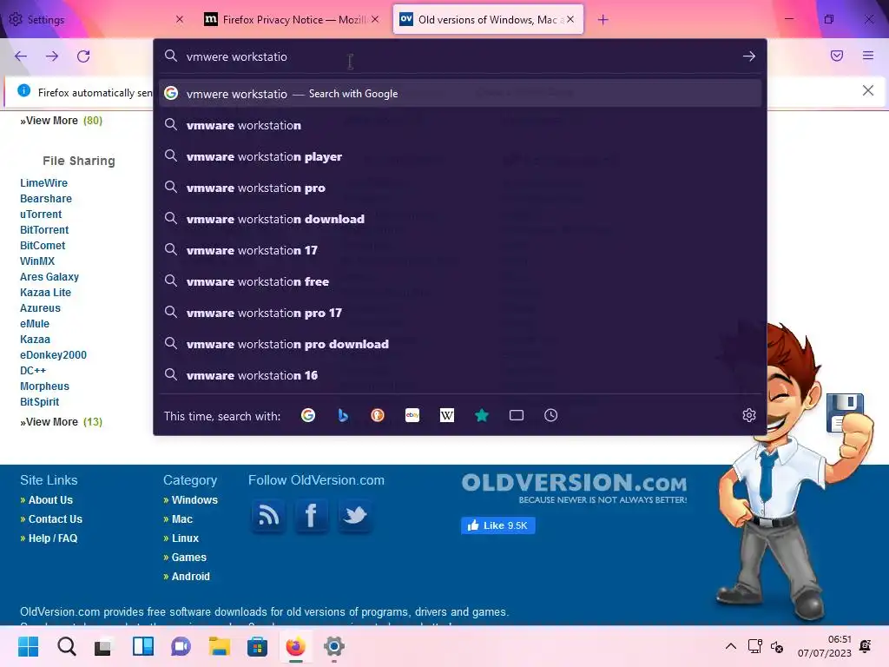Switch to the Settings tab
Screen dimensions: 889x667
[x=90, y=20]
